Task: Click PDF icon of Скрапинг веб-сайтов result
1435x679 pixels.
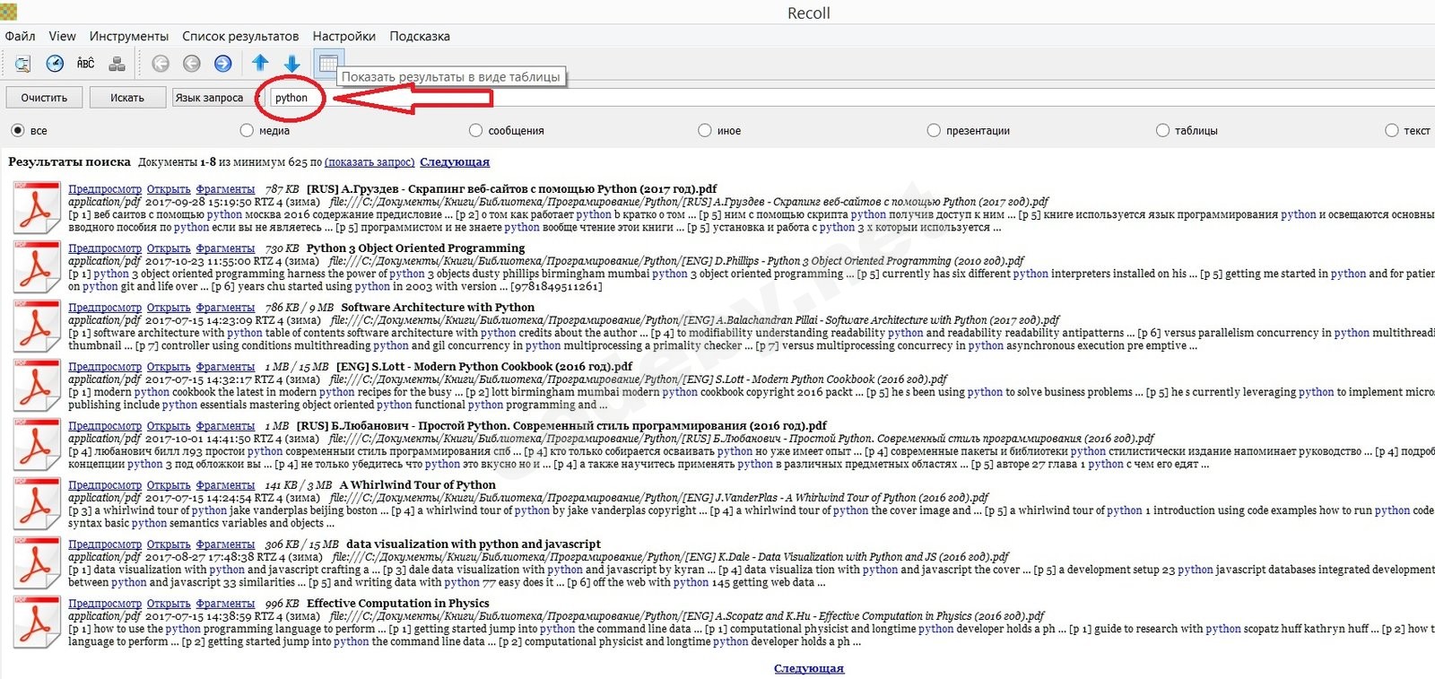Action: click(x=36, y=208)
